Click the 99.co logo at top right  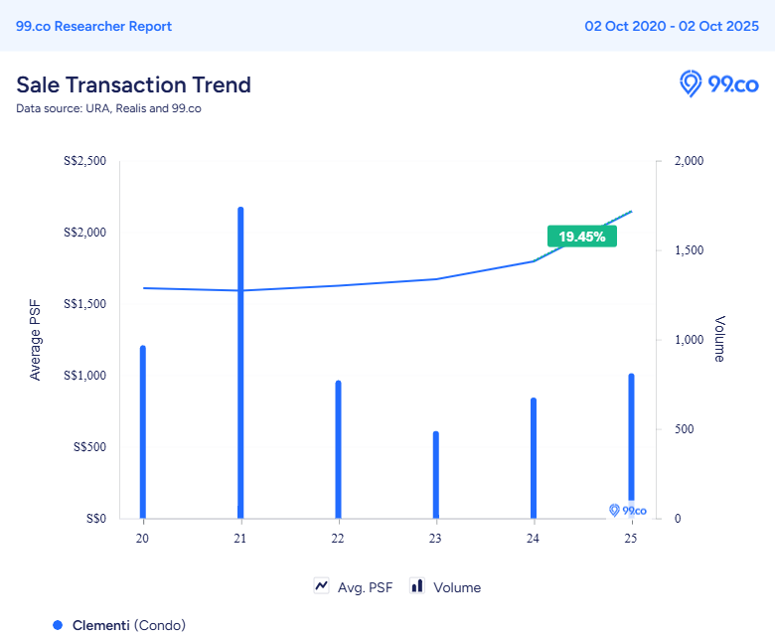tap(718, 84)
